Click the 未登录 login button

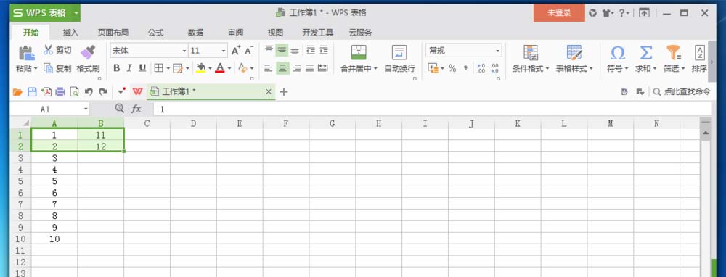click(x=559, y=13)
